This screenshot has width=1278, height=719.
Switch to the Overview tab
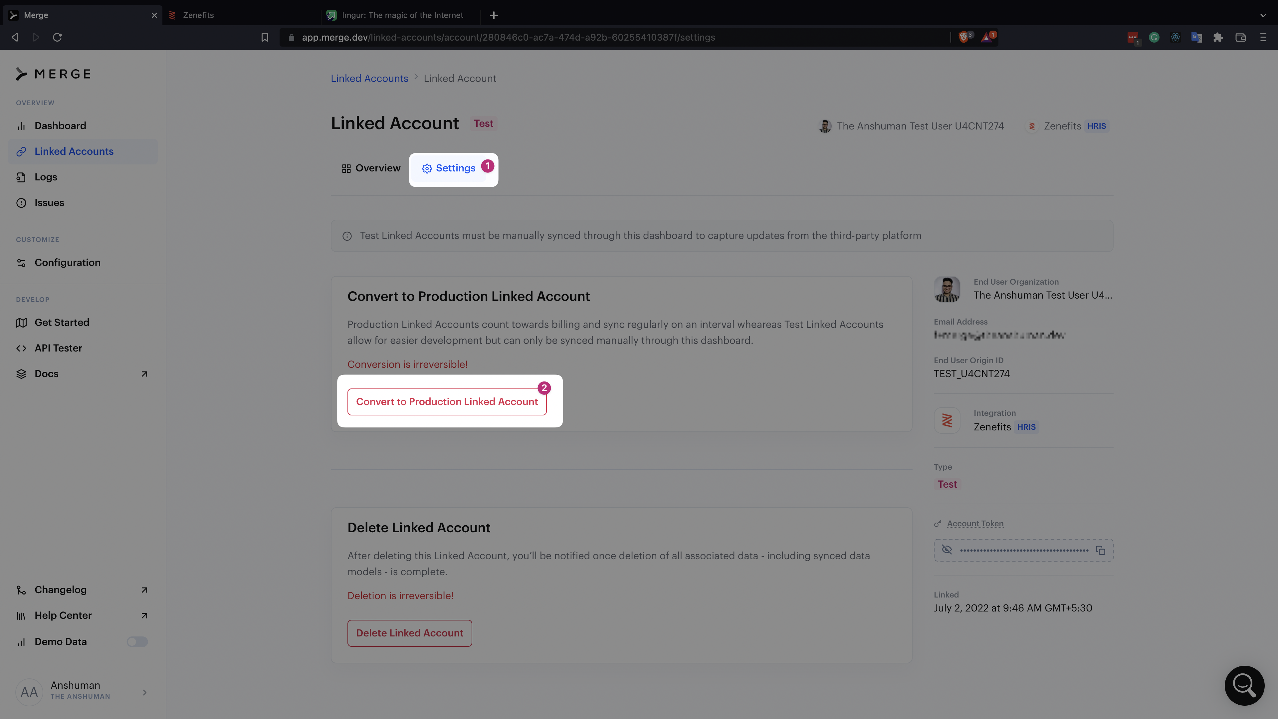pos(371,168)
